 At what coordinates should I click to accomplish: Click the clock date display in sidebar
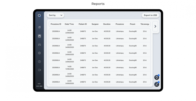(x=39, y=85)
